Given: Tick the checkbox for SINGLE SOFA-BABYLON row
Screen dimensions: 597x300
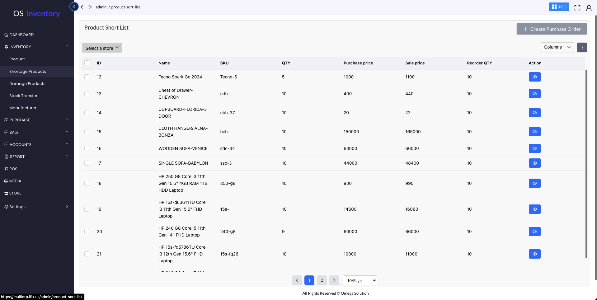Looking at the screenshot, I should click(87, 163).
